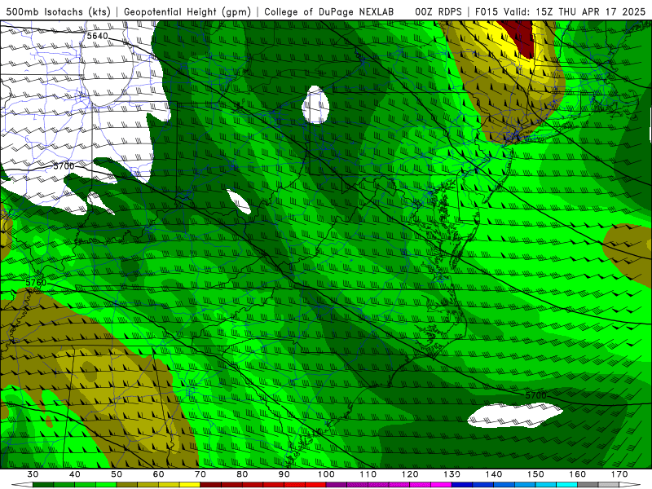652x489 pixels.
Task: Click the 160 knot legend label
Action: click(577, 474)
